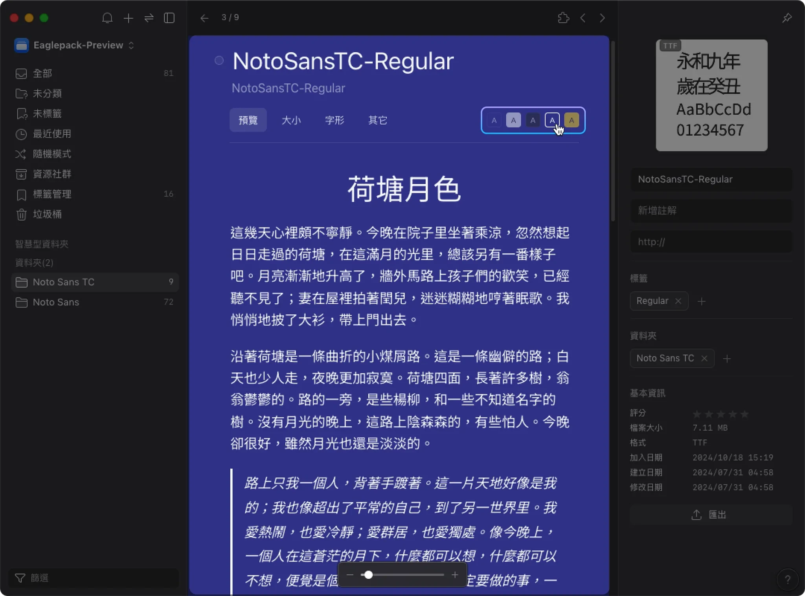Click the plus add icon in sidebar header

(x=128, y=18)
